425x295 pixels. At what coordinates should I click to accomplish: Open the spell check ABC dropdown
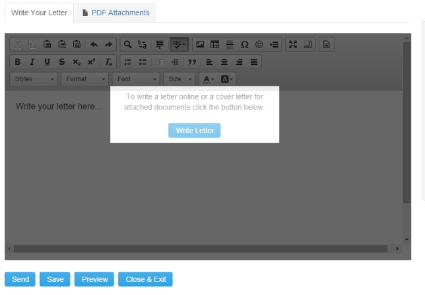(x=179, y=44)
